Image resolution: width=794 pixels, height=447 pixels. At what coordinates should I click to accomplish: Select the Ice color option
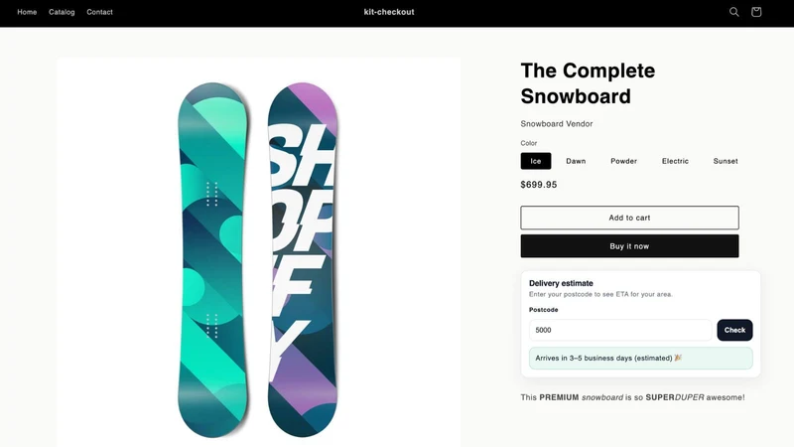[536, 161]
